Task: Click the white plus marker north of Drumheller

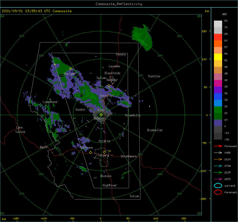Action: pos(149,106)
